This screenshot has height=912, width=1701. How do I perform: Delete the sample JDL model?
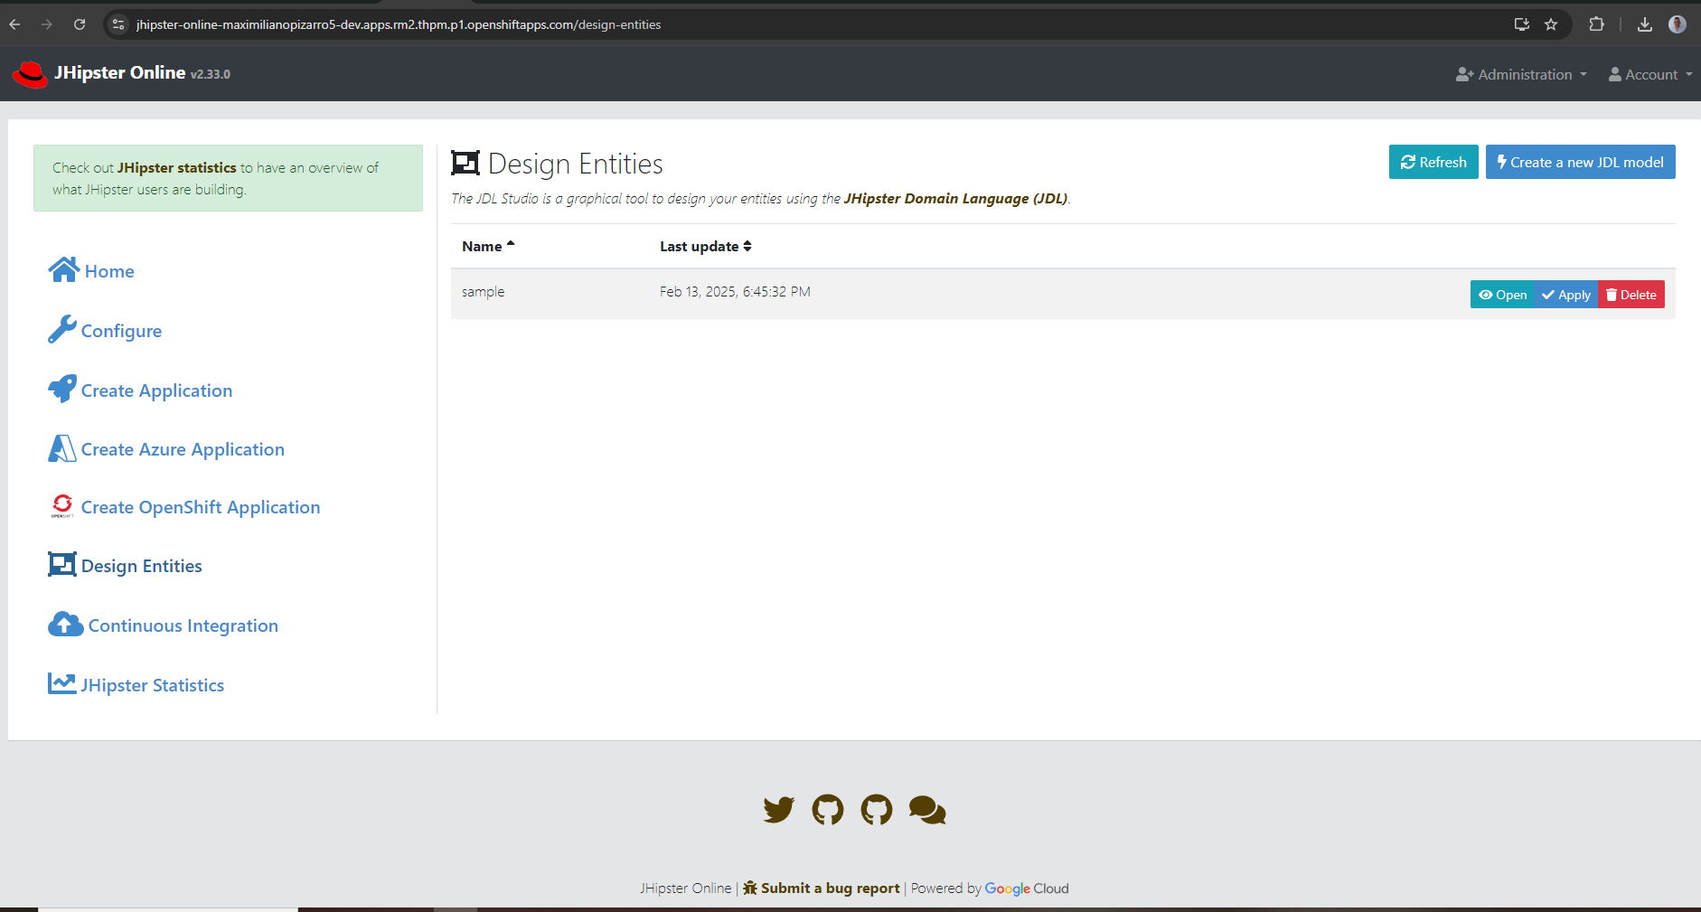pyautogui.click(x=1631, y=295)
